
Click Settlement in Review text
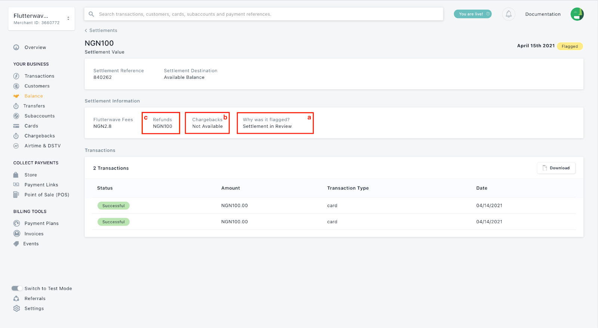tap(267, 126)
